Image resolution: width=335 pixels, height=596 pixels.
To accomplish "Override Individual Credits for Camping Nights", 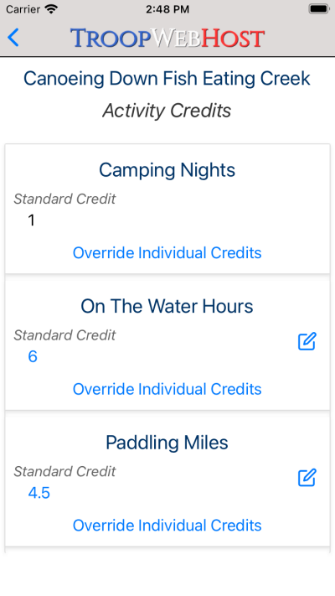I will (x=167, y=253).
